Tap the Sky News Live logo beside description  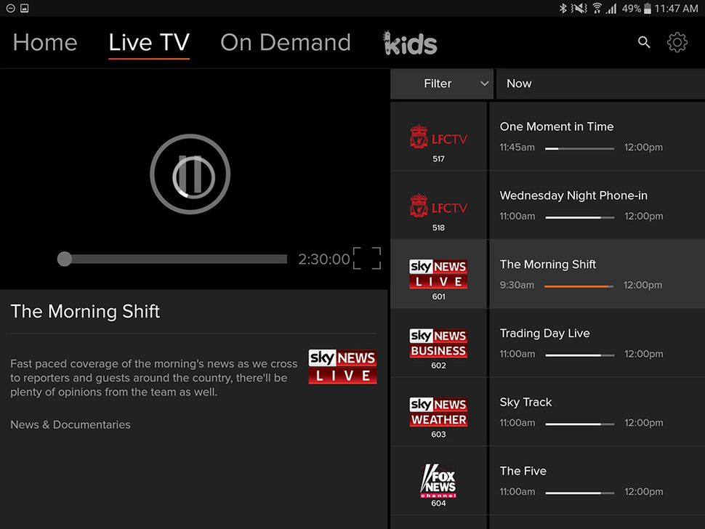pos(342,367)
